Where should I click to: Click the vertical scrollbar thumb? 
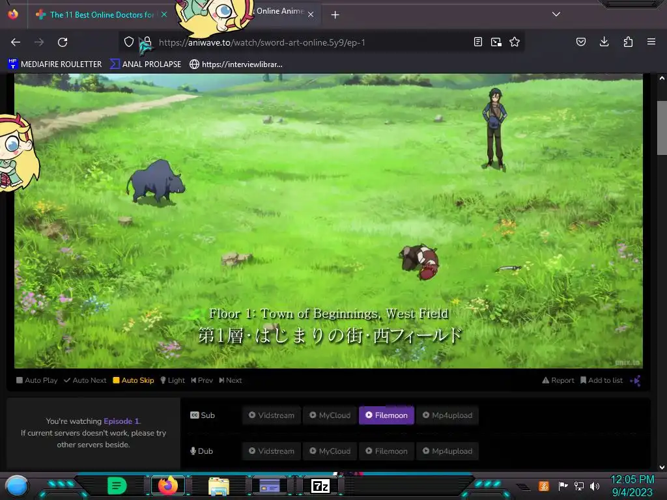click(662, 128)
